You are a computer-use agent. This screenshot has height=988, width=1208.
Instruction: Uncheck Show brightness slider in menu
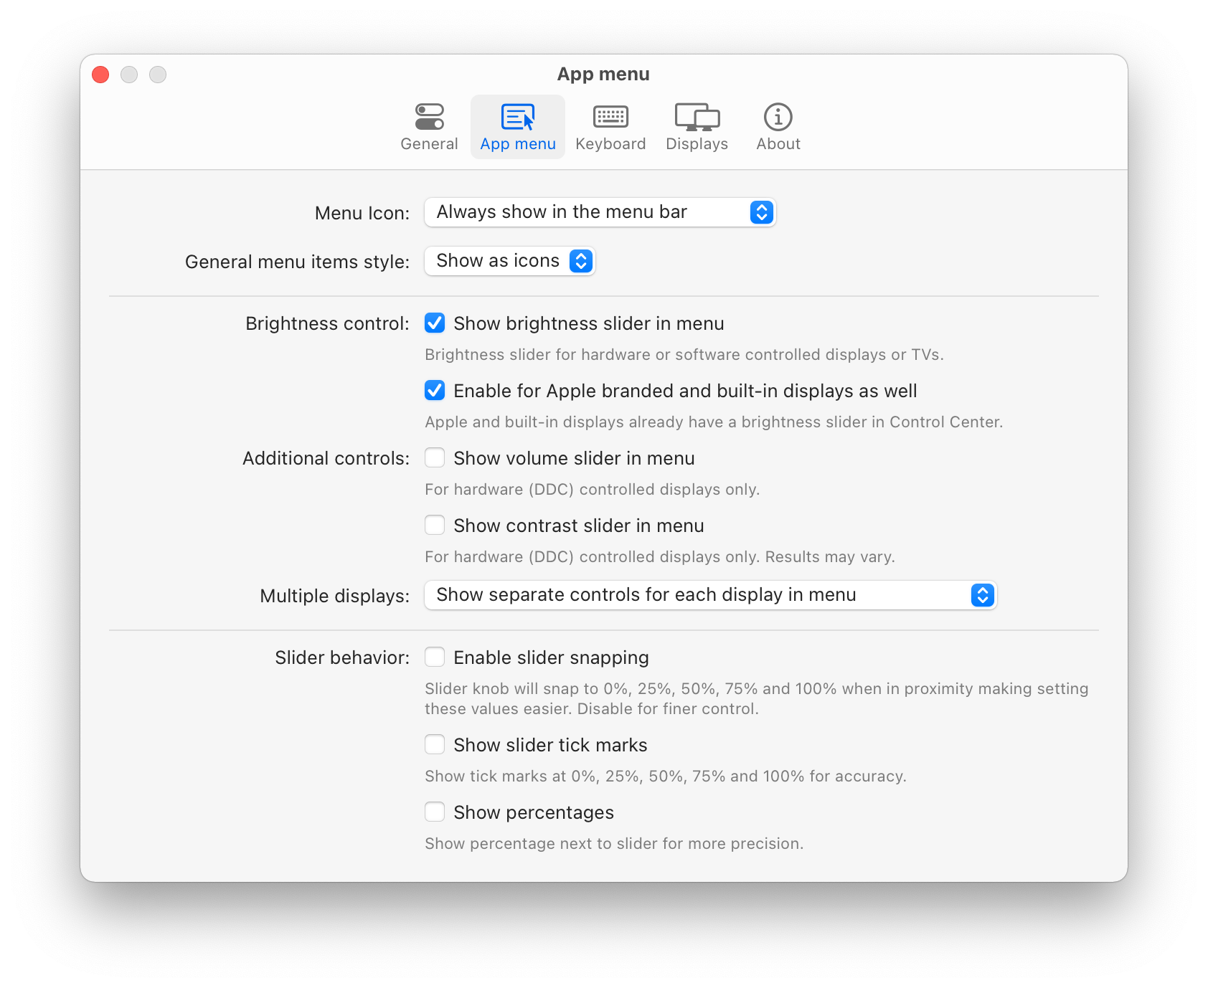tap(435, 323)
